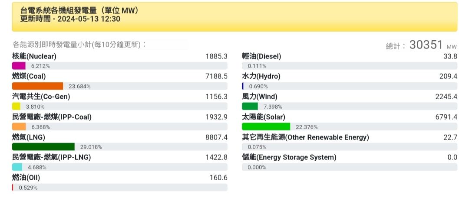Click the green Wind bar
Viewport: 469px width, 204px height.
coord(250,107)
